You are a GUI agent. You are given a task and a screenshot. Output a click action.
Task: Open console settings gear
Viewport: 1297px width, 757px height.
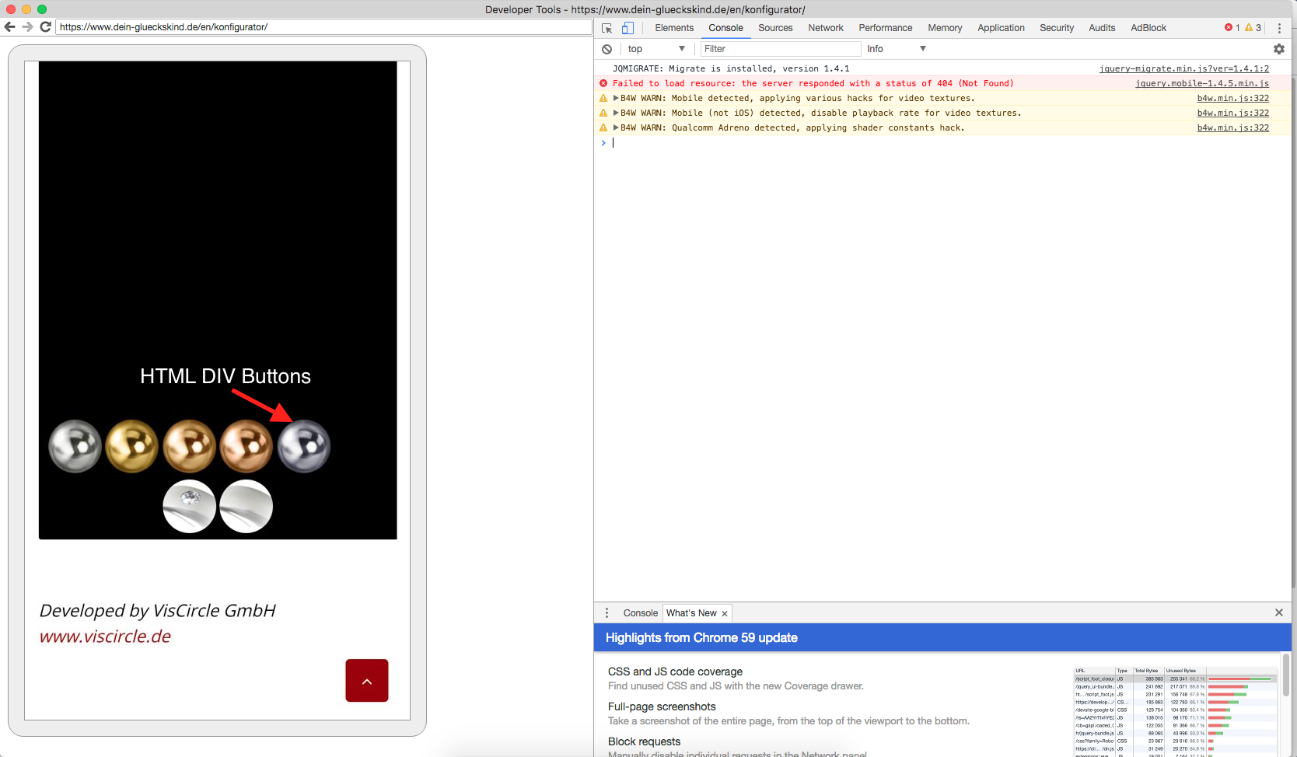[1279, 49]
